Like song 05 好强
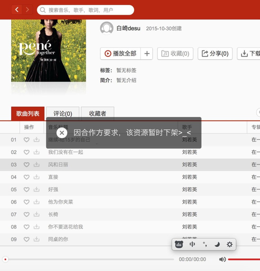260x271 pixels. (x=26, y=189)
